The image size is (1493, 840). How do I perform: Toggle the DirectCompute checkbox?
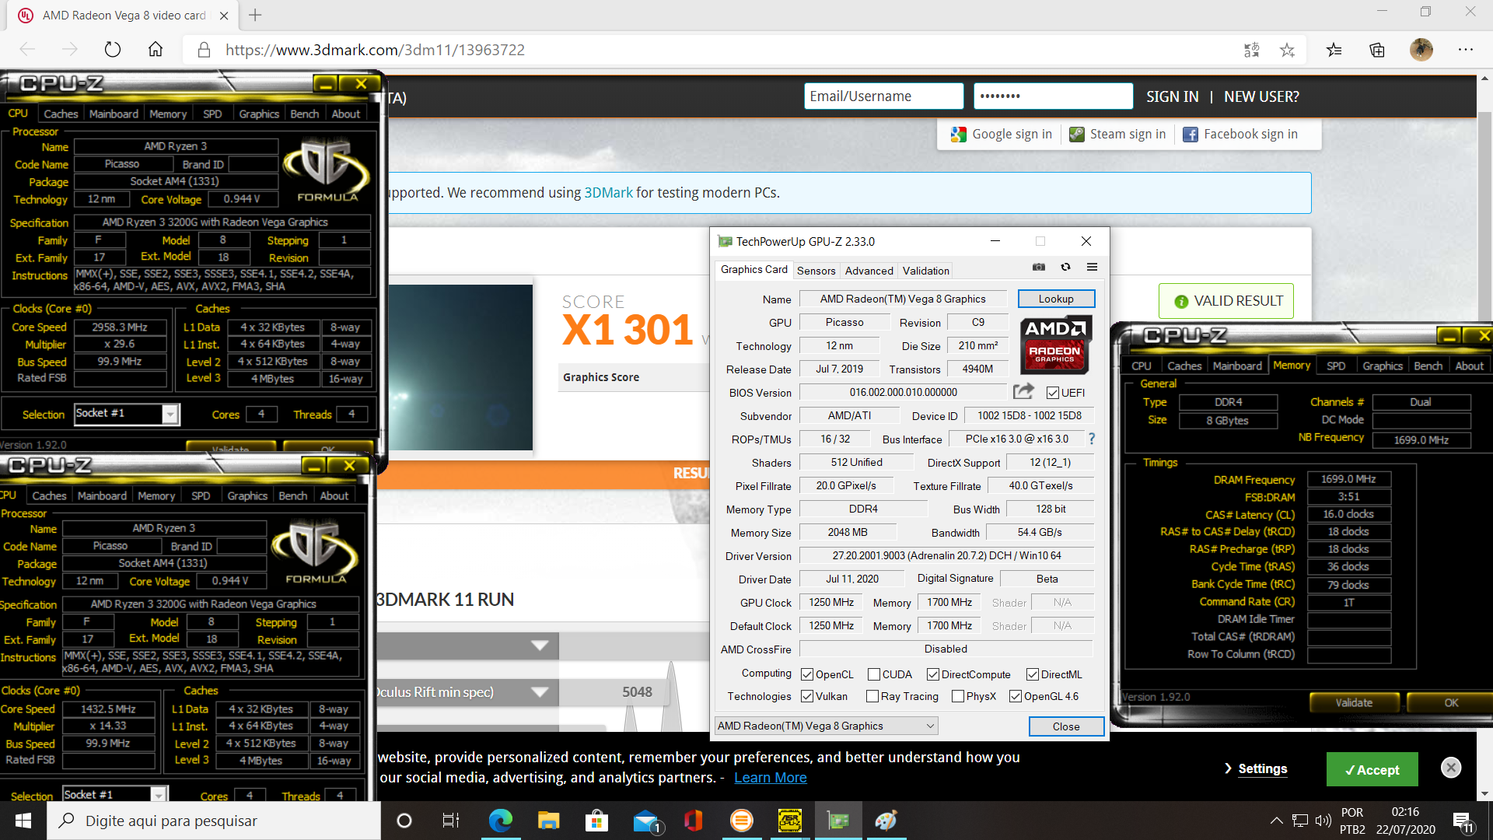(x=933, y=674)
